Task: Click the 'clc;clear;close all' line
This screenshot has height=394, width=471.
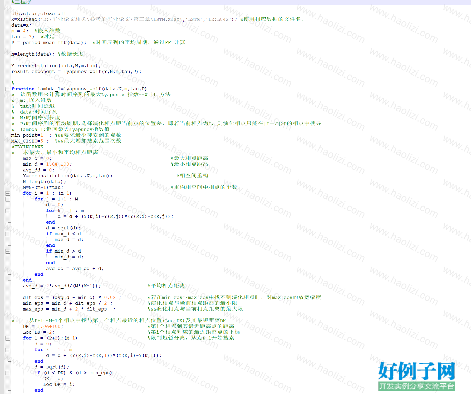Action: [39, 13]
